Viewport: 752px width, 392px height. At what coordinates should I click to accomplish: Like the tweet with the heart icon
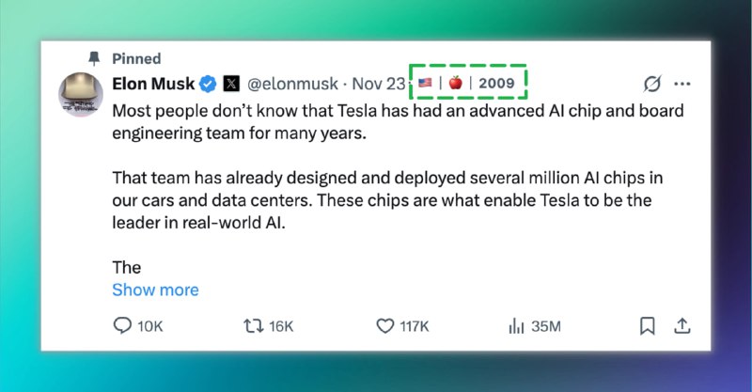384,326
